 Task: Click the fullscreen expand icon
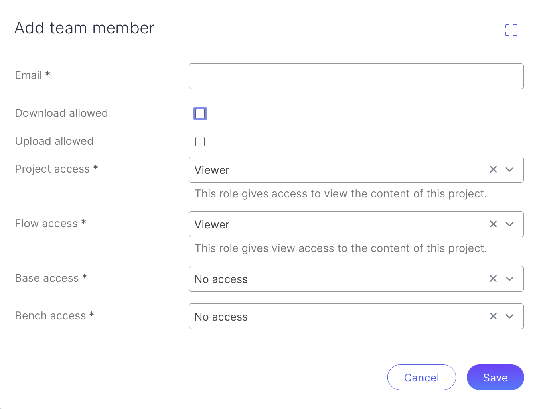pos(511,30)
